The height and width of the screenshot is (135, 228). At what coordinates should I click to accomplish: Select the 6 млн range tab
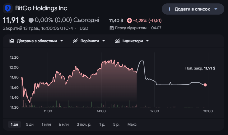pyautogui.click(x=64, y=124)
